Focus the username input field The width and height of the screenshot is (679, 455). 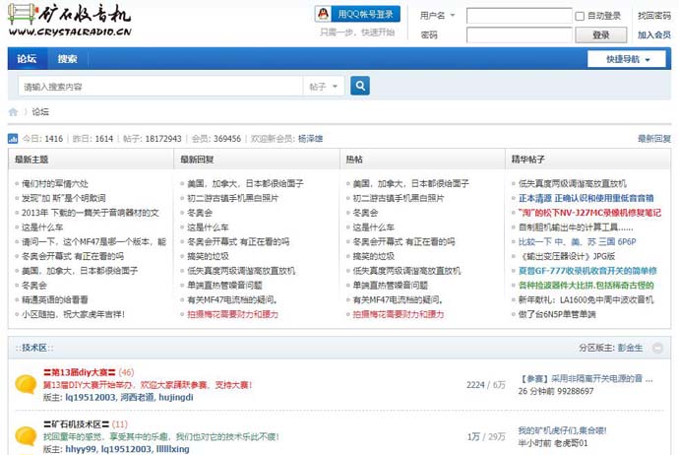click(520, 16)
